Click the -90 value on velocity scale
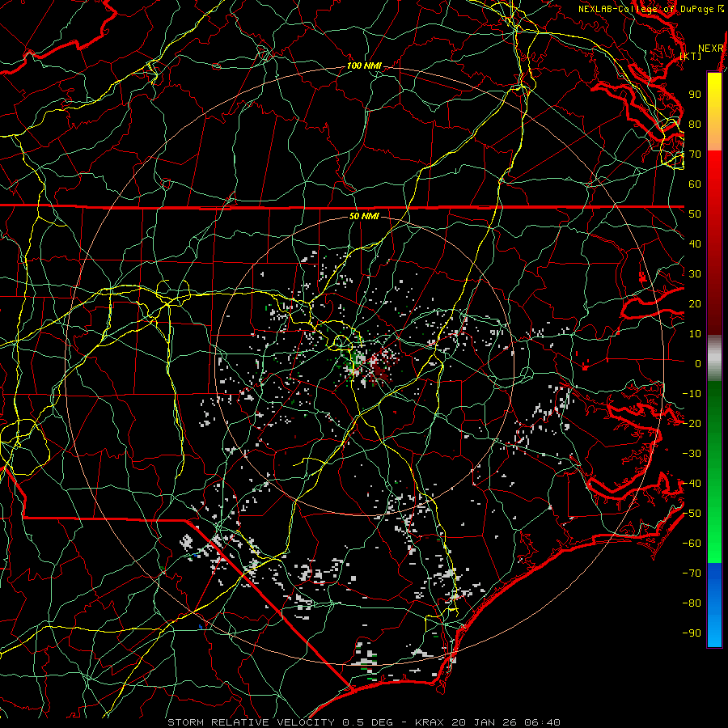This screenshot has height=728, width=728. tap(692, 633)
